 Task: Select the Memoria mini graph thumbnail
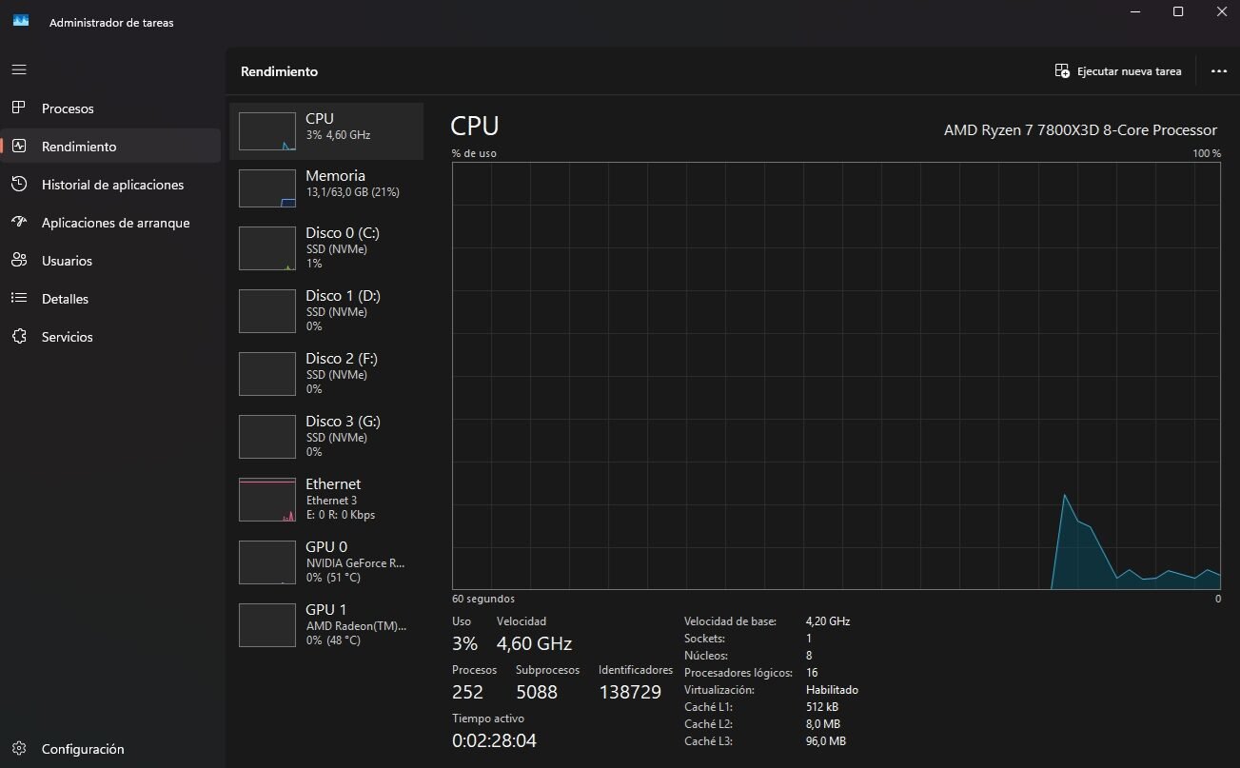pyautogui.click(x=267, y=188)
